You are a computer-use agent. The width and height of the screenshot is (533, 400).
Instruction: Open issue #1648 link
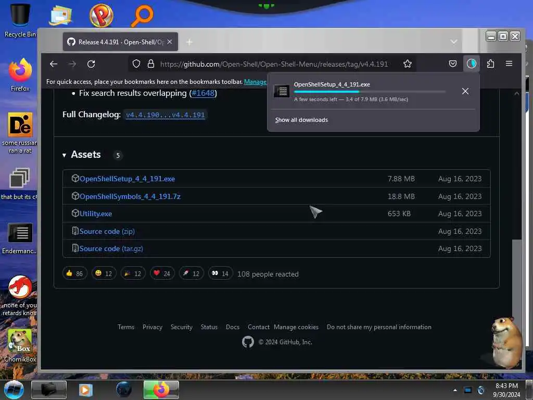click(x=203, y=93)
